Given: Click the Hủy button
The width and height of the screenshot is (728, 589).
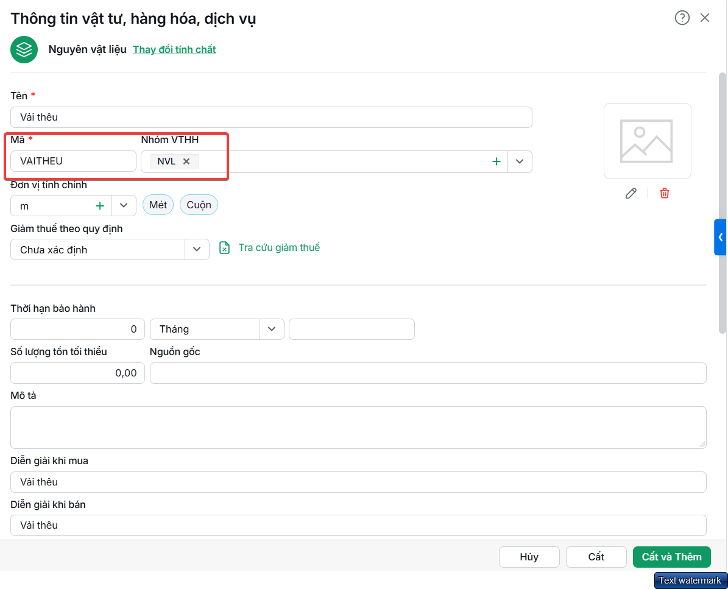Looking at the screenshot, I should [x=529, y=557].
